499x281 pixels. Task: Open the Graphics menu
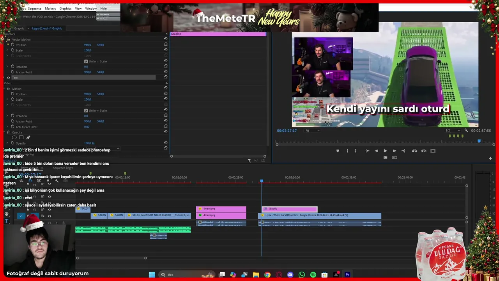[65, 9]
